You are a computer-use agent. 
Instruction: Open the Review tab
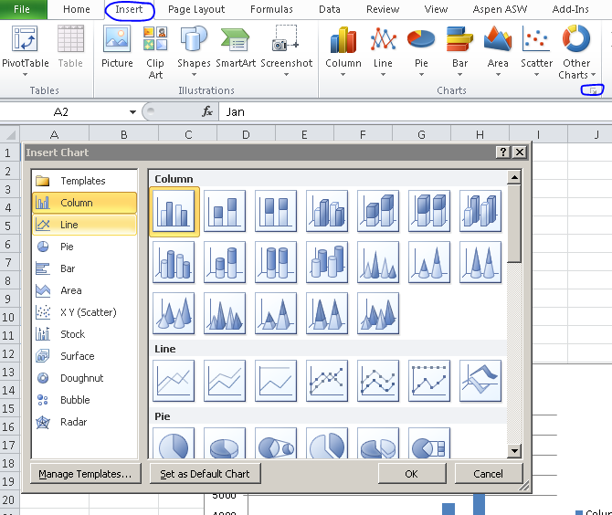[x=383, y=9]
